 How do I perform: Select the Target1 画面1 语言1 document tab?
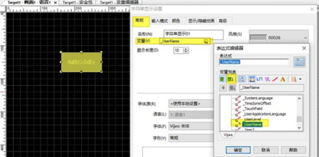coord(29,3)
